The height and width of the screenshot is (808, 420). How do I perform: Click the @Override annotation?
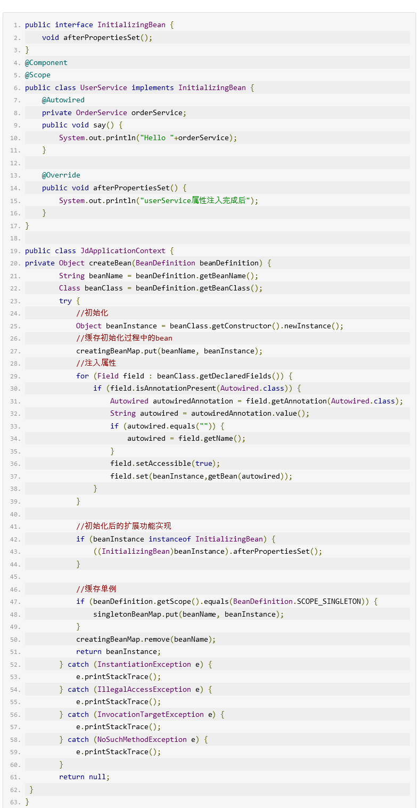click(x=61, y=175)
